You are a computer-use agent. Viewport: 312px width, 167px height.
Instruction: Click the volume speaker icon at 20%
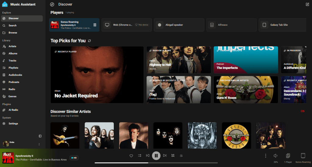pyautogui.click(x=276, y=156)
